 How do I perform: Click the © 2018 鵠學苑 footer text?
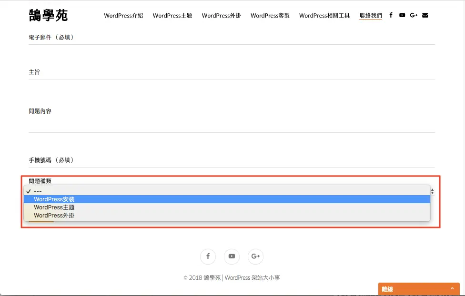(232, 277)
